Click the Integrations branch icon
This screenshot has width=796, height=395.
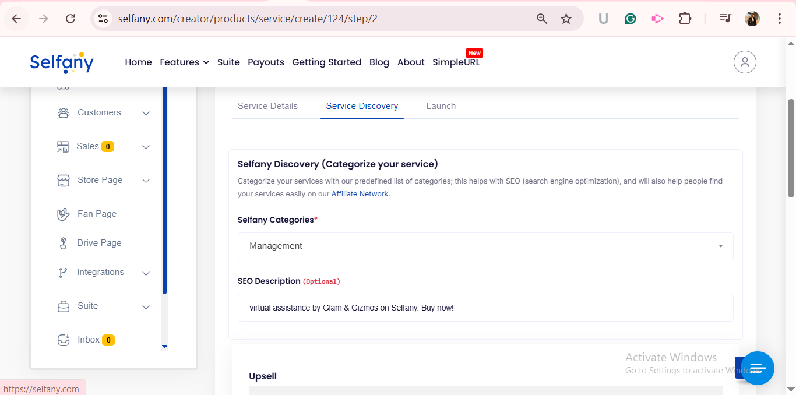tap(63, 273)
